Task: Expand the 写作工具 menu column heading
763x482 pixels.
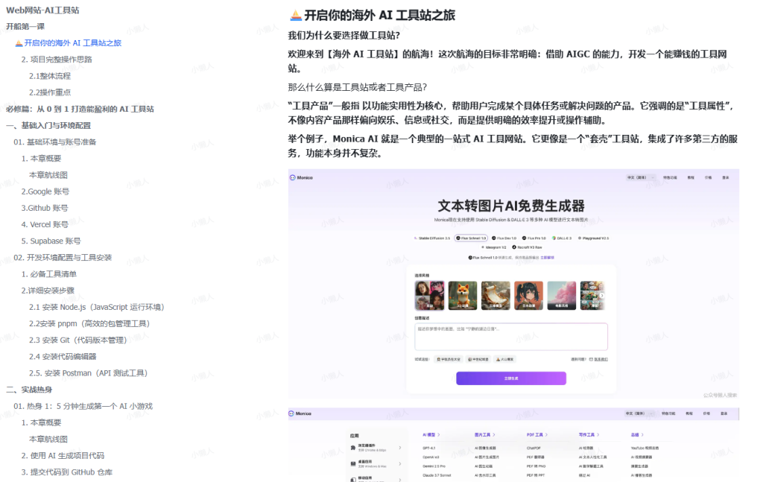Action: [x=589, y=435]
